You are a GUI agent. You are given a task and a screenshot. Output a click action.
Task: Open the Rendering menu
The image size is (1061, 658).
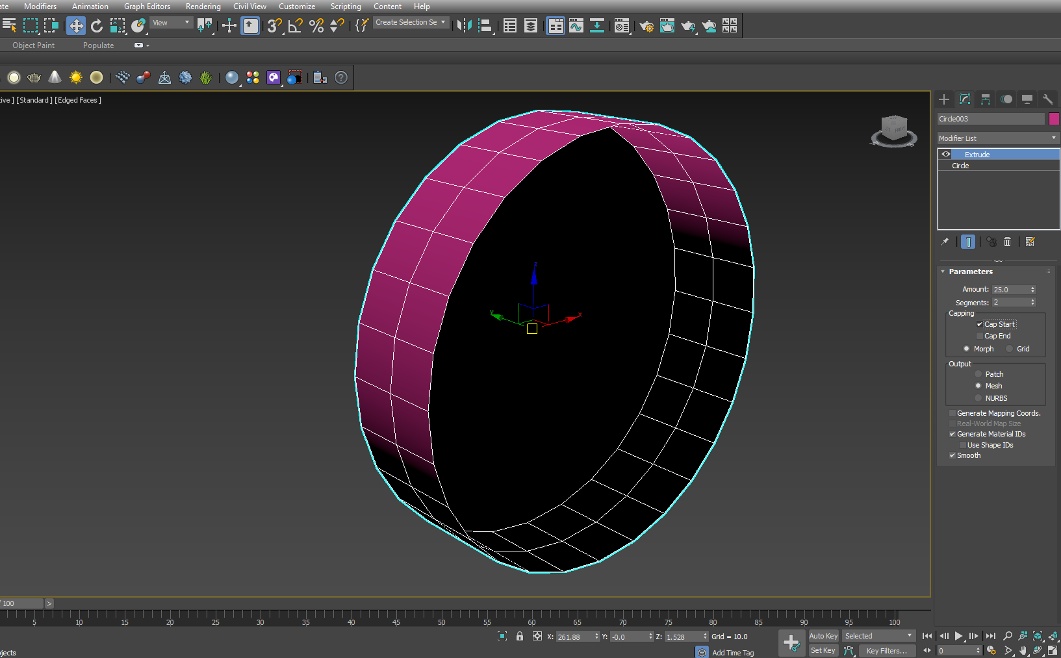[203, 6]
